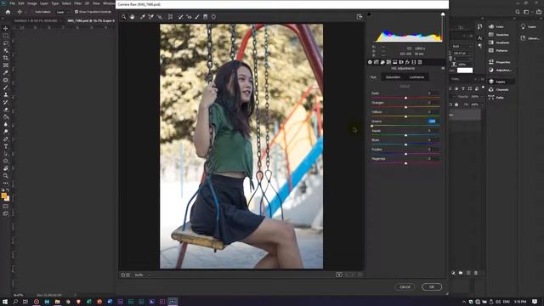Click Default link in HSL panel
The image size is (544, 306).
[x=405, y=86]
